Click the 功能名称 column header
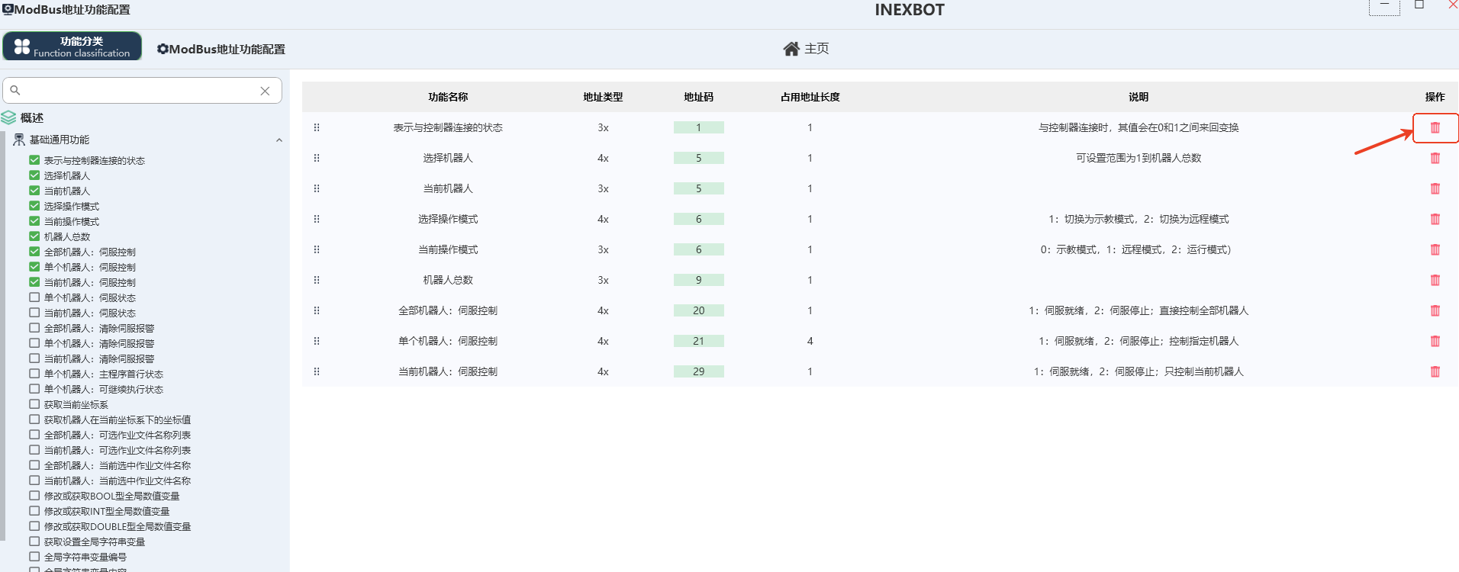 pyautogui.click(x=448, y=98)
